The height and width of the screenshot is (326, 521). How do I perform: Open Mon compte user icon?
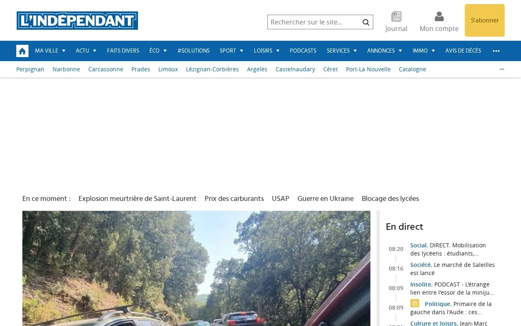(439, 17)
